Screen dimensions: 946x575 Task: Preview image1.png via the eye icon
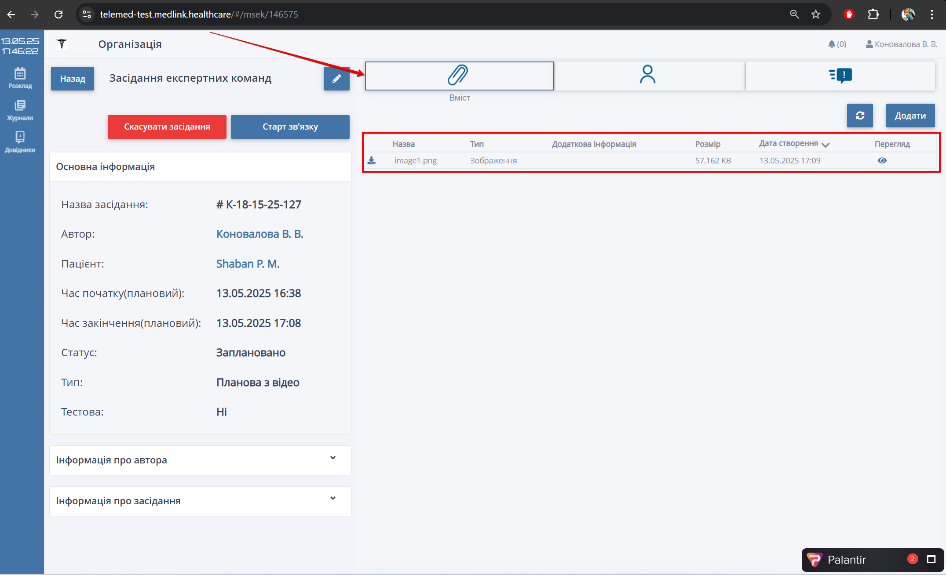[x=882, y=161]
